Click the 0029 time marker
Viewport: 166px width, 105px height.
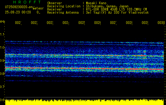tap(145, 23)
